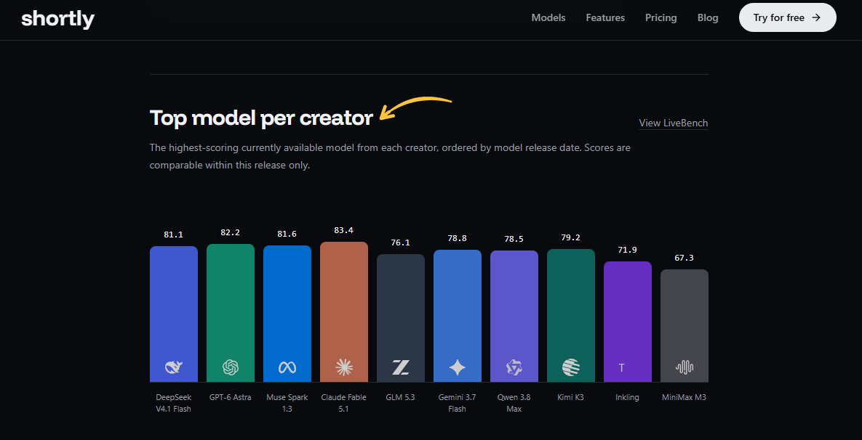Click the 79.2 score value
The image size is (862, 440).
570,237
